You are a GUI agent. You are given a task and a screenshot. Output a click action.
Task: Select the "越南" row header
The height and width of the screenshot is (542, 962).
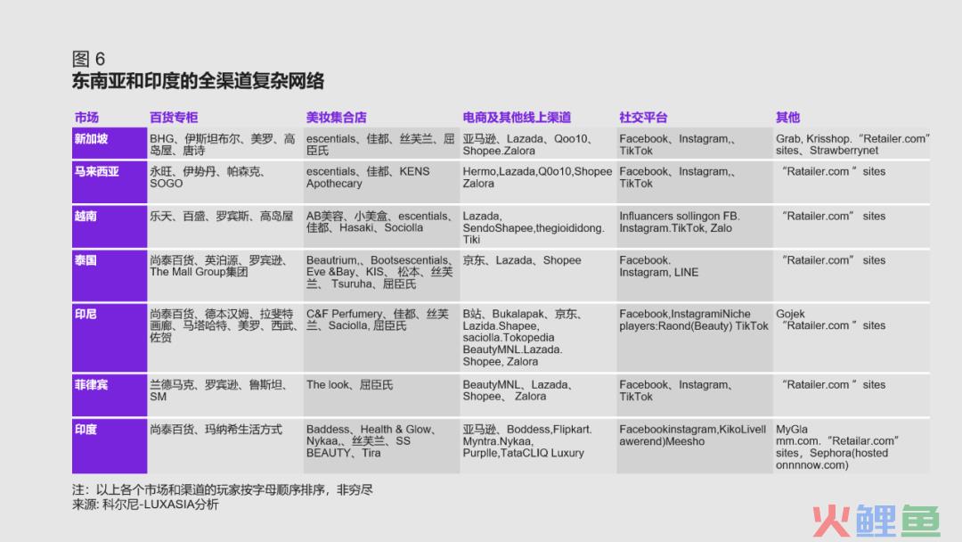110,226
